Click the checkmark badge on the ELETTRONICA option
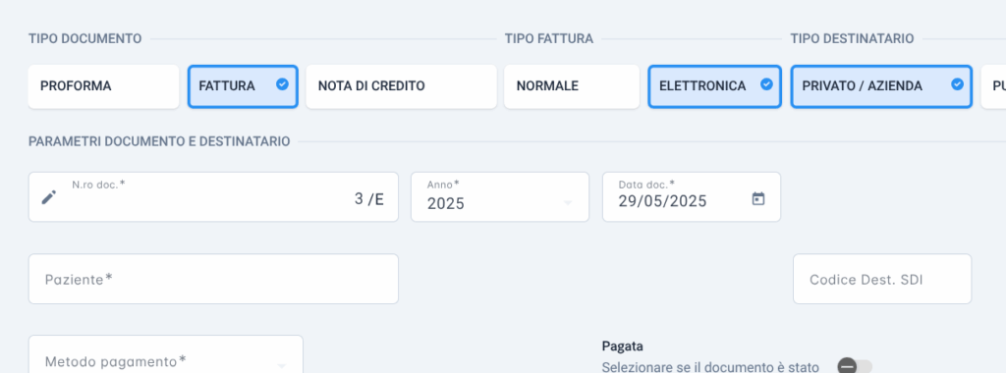The width and height of the screenshot is (1006, 373). coord(766,84)
